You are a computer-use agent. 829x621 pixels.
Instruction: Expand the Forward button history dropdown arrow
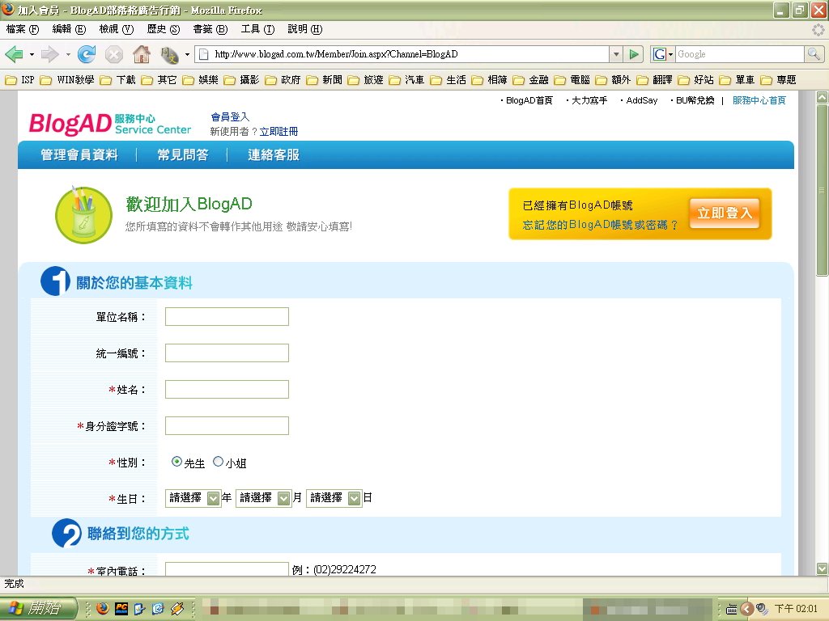tap(68, 54)
